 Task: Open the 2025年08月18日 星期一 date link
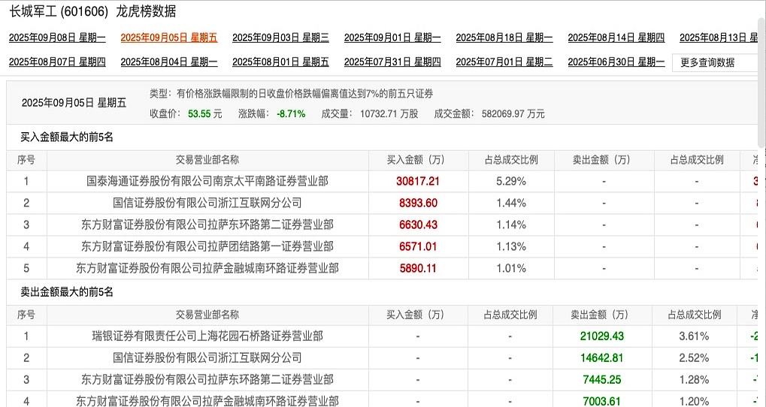pos(504,38)
